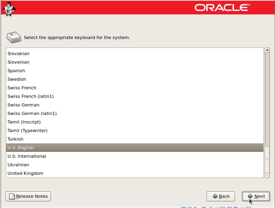This screenshot has height=208, width=275.
Task: Pick United Kingdom keyboard
Action: tap(135, 173)
